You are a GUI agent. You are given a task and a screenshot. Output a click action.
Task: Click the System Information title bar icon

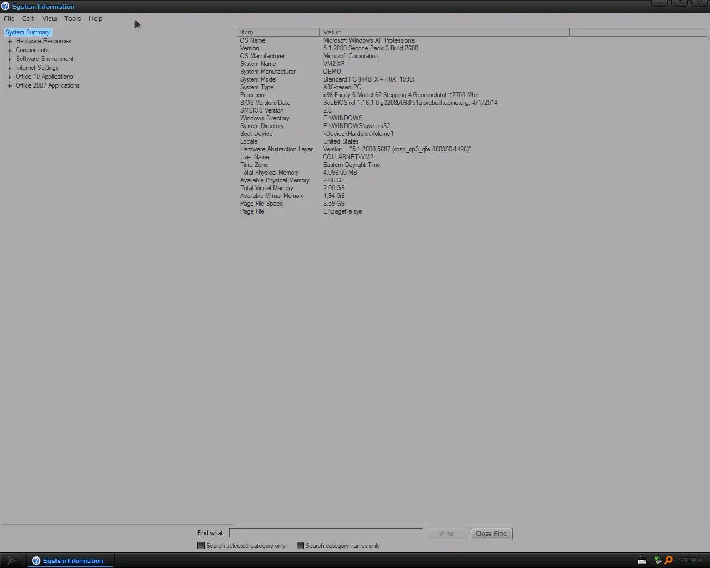(6, 6)
